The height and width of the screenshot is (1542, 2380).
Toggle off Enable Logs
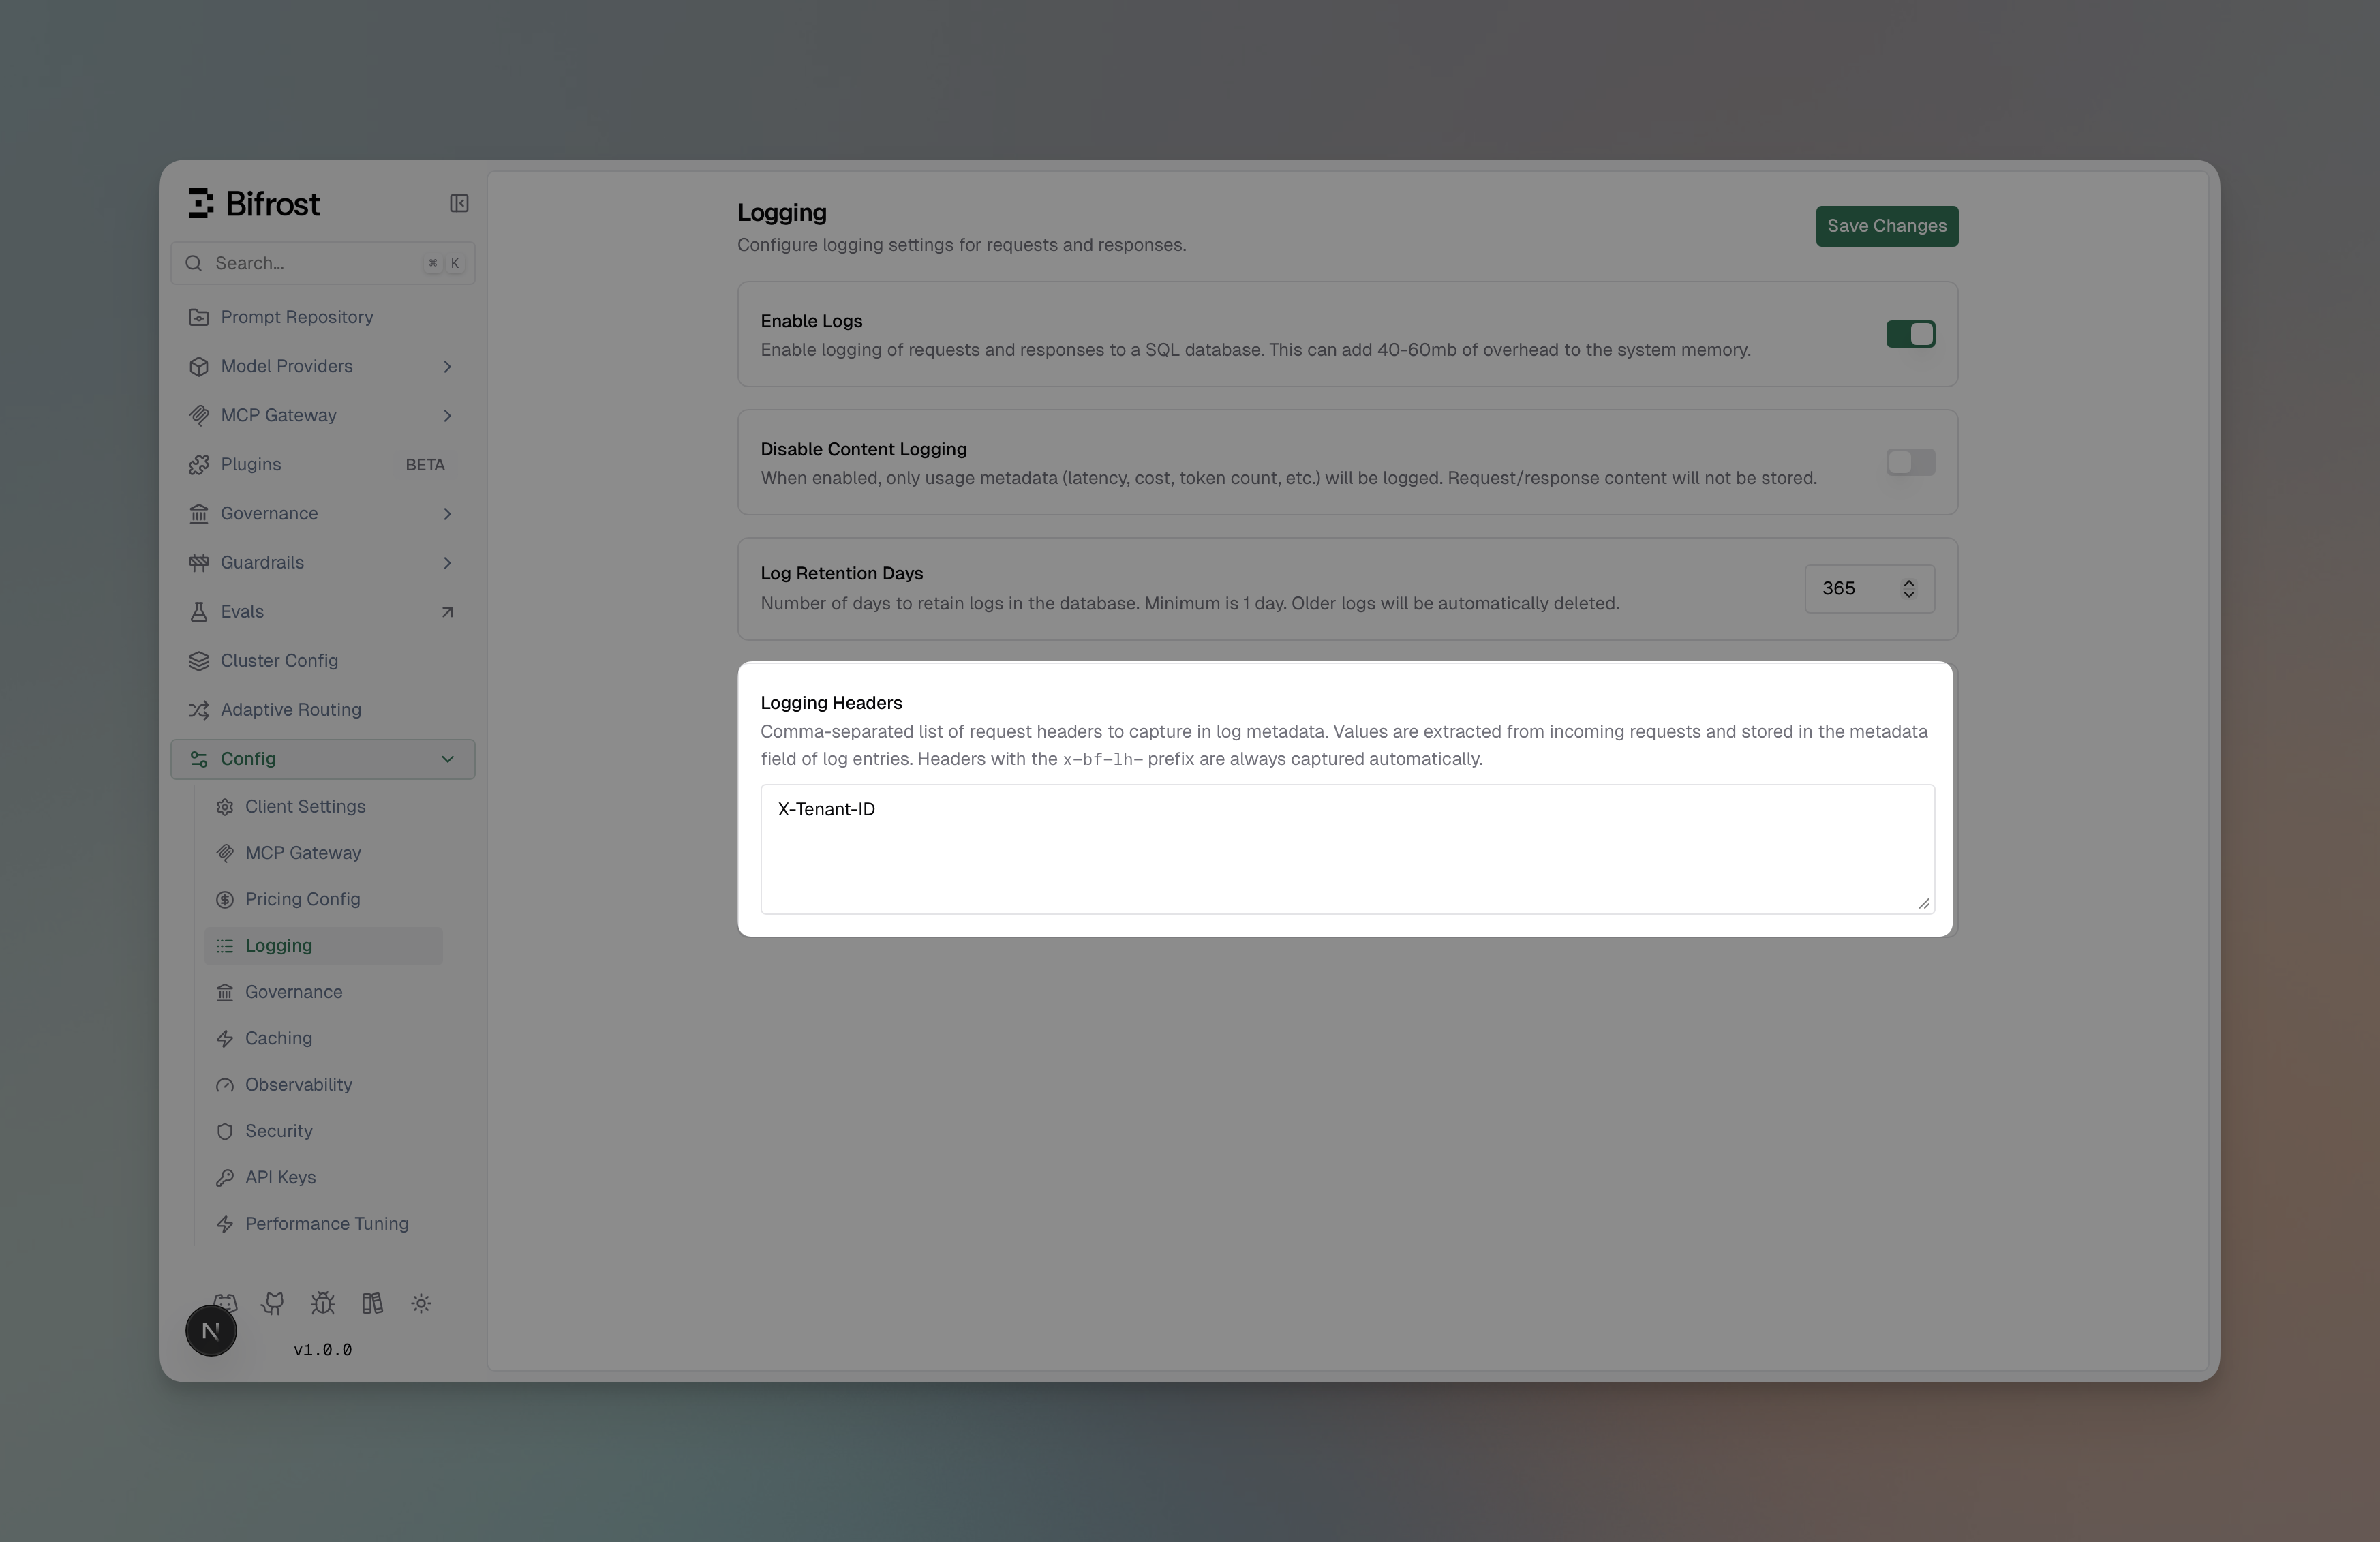click(1910, 334)
